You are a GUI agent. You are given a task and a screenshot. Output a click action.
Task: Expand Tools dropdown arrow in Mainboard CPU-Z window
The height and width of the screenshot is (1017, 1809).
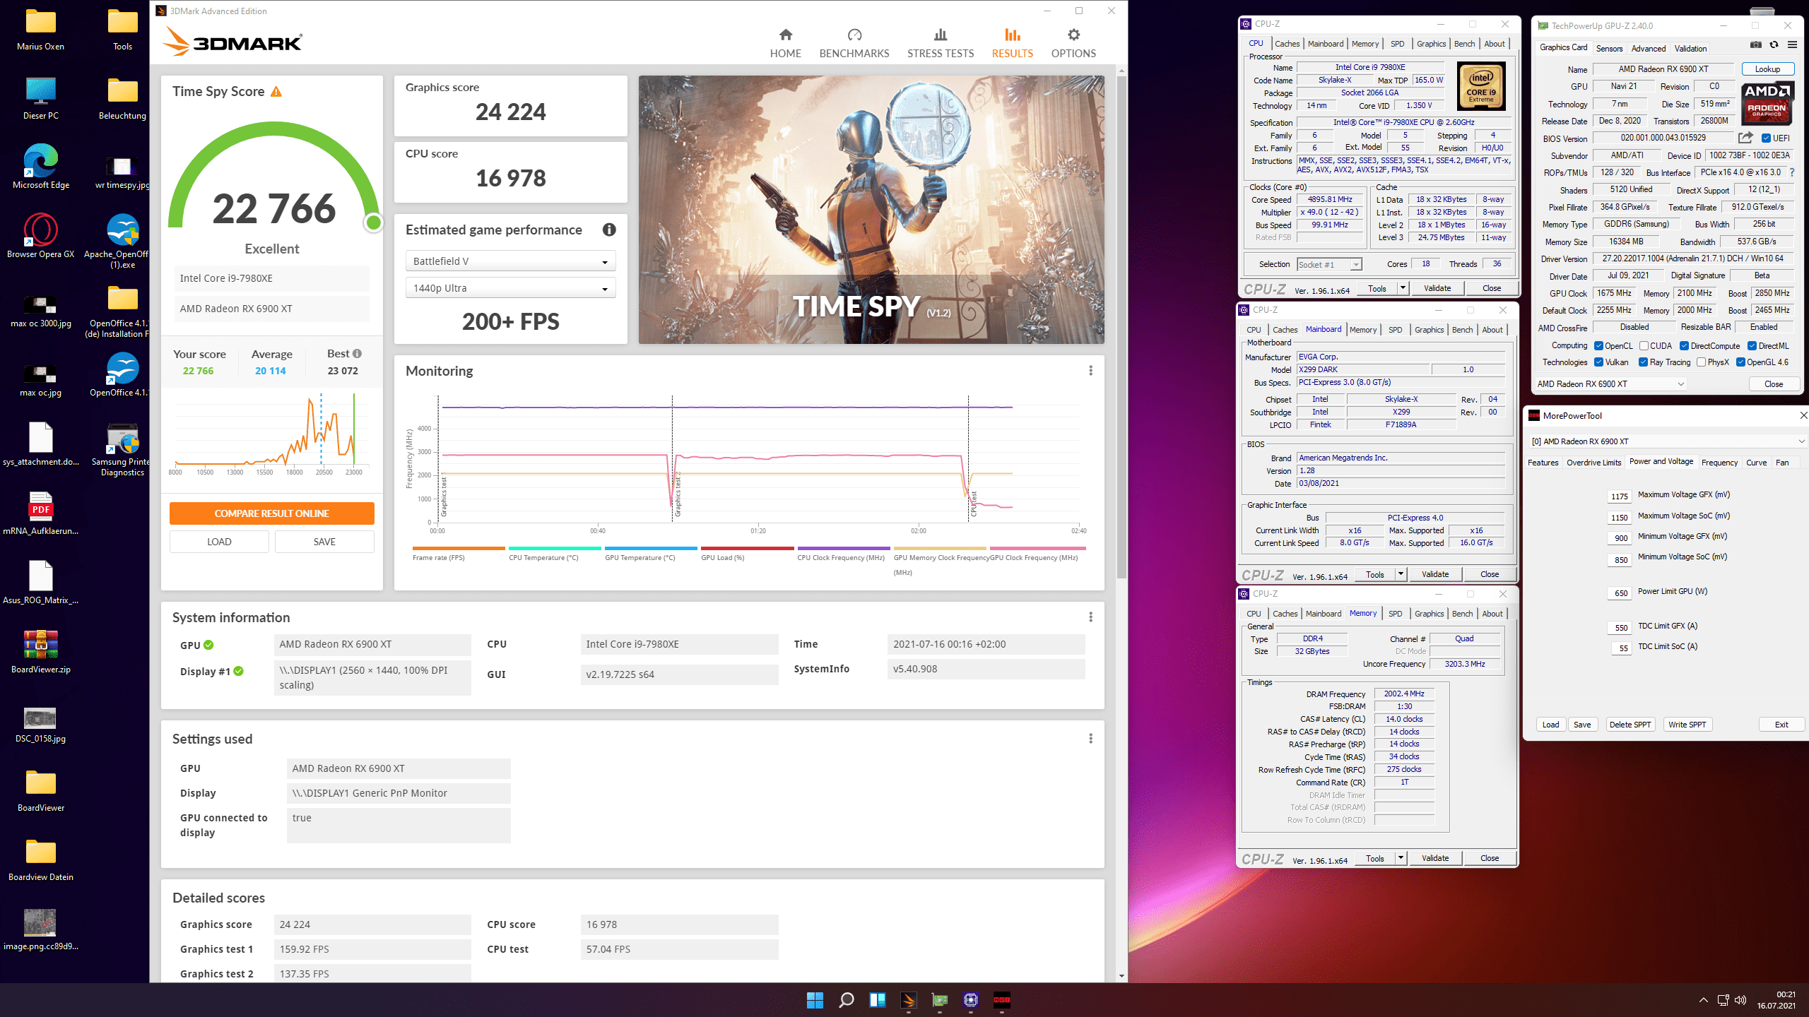pos(1401,574)
